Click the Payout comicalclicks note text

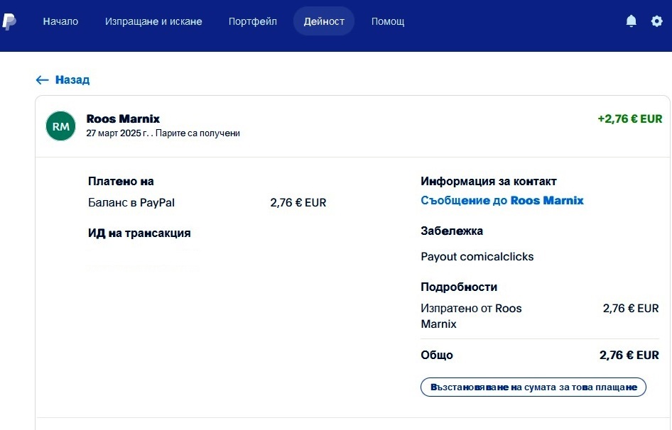click(477, 257)
